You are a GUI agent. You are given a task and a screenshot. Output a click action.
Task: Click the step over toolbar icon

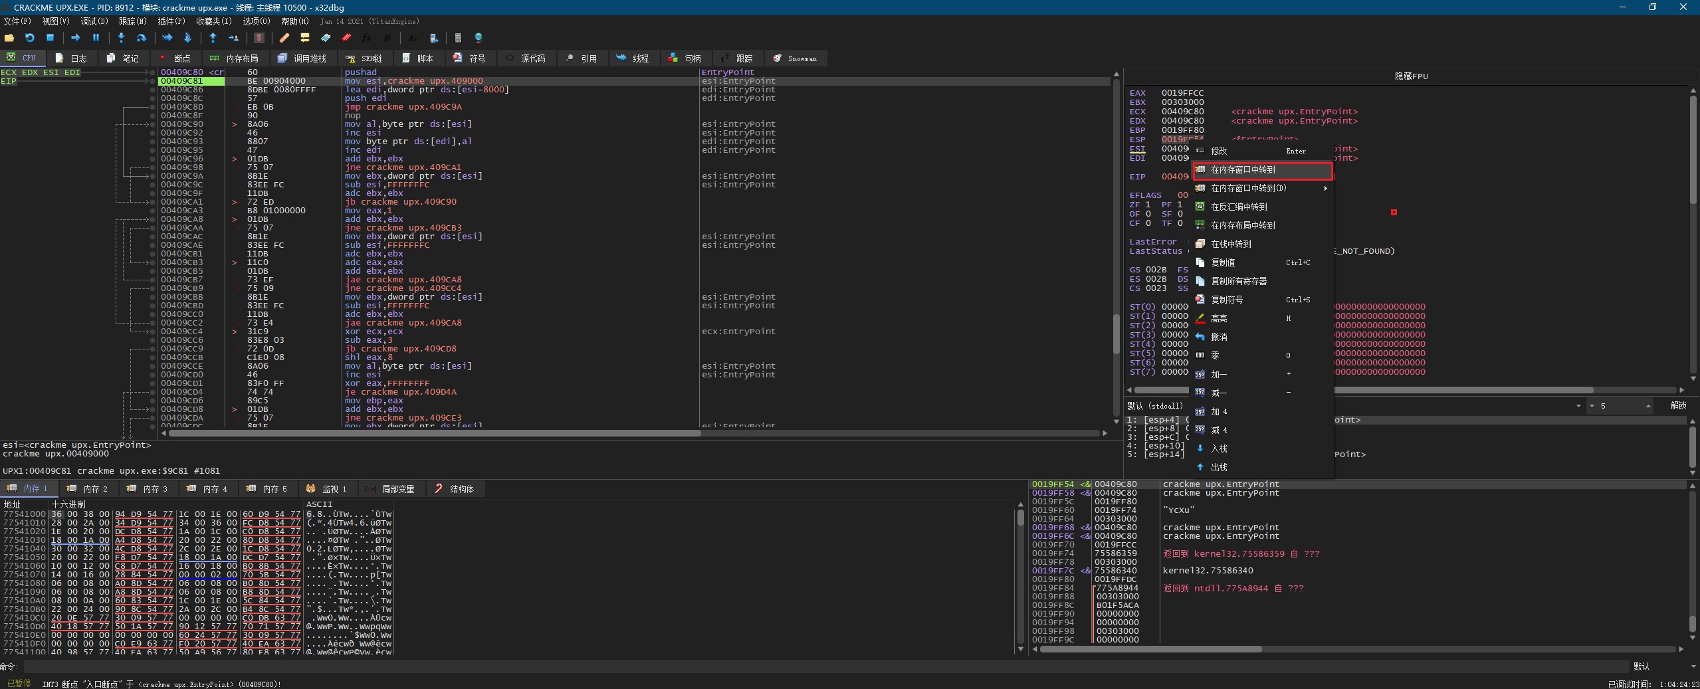coord(141,38)
